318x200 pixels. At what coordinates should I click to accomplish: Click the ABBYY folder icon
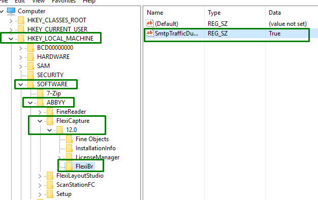point(40,103)
